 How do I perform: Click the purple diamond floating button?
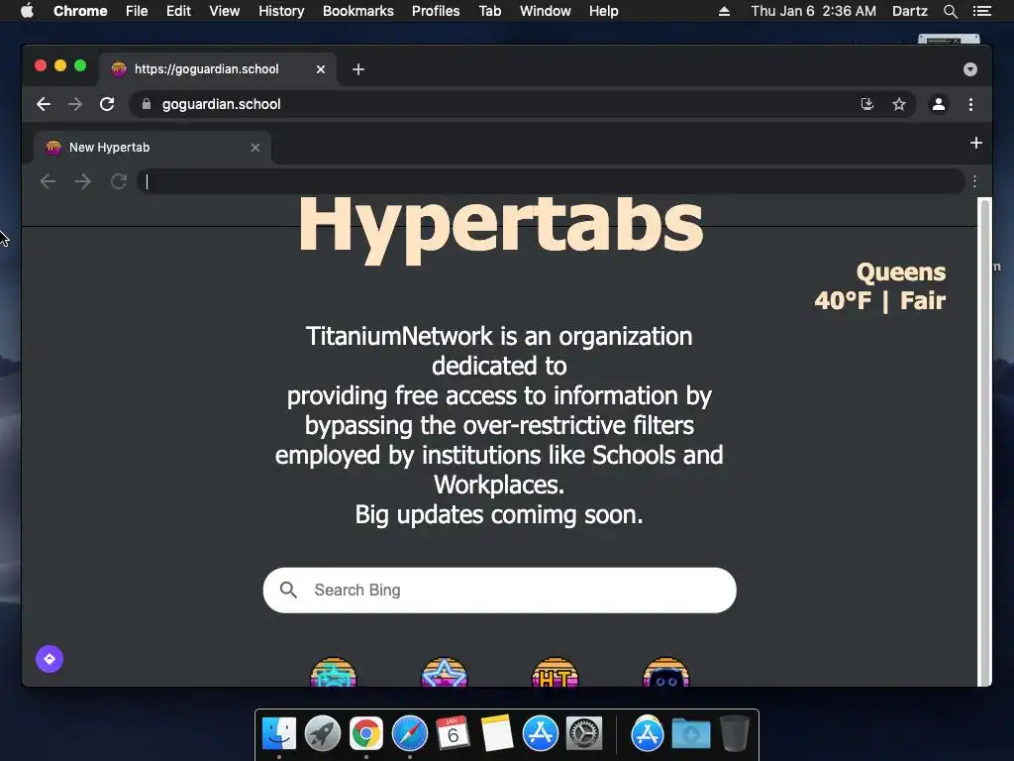50,659
